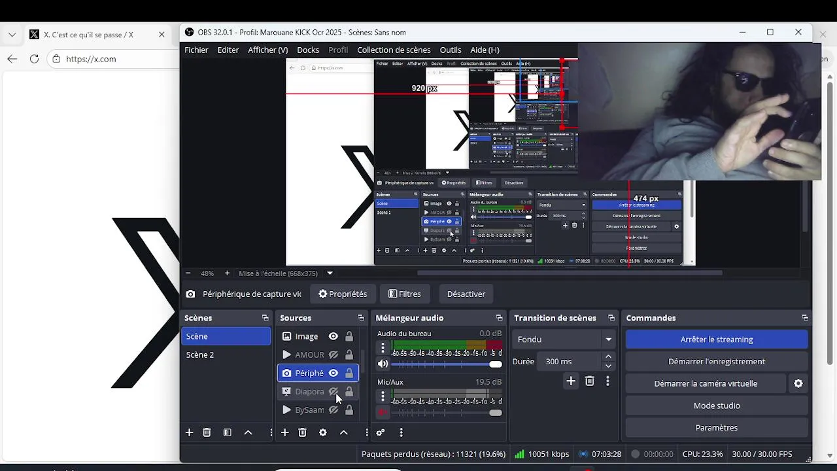837x471 pixels.
Task: Open preview scaling dropdown arrow
Action: (x=330, y=273)
